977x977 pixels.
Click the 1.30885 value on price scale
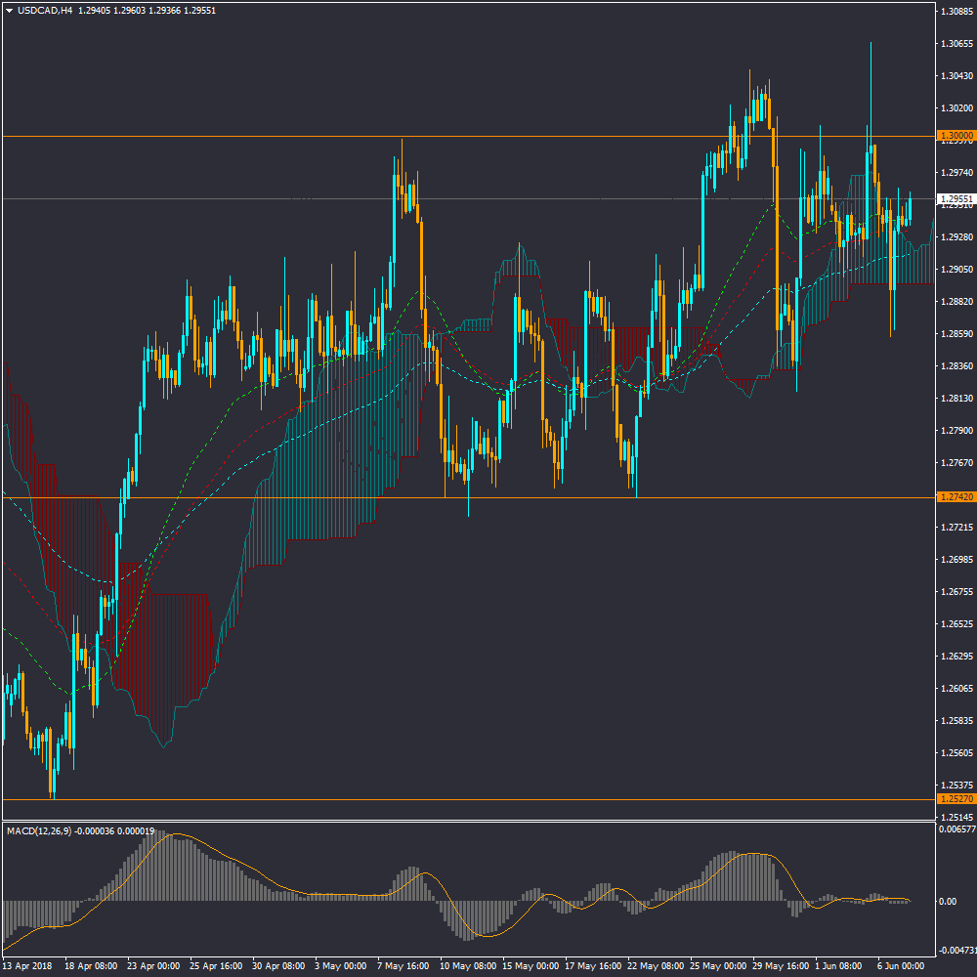pyautogui.click(x=956, y=12)
